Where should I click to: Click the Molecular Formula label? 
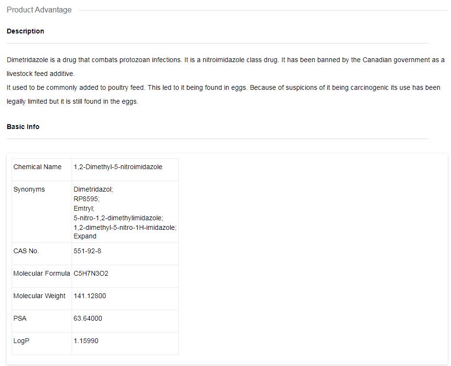point(42,273)
